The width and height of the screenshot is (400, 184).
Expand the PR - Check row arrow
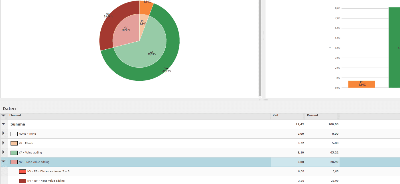point(3,143)
